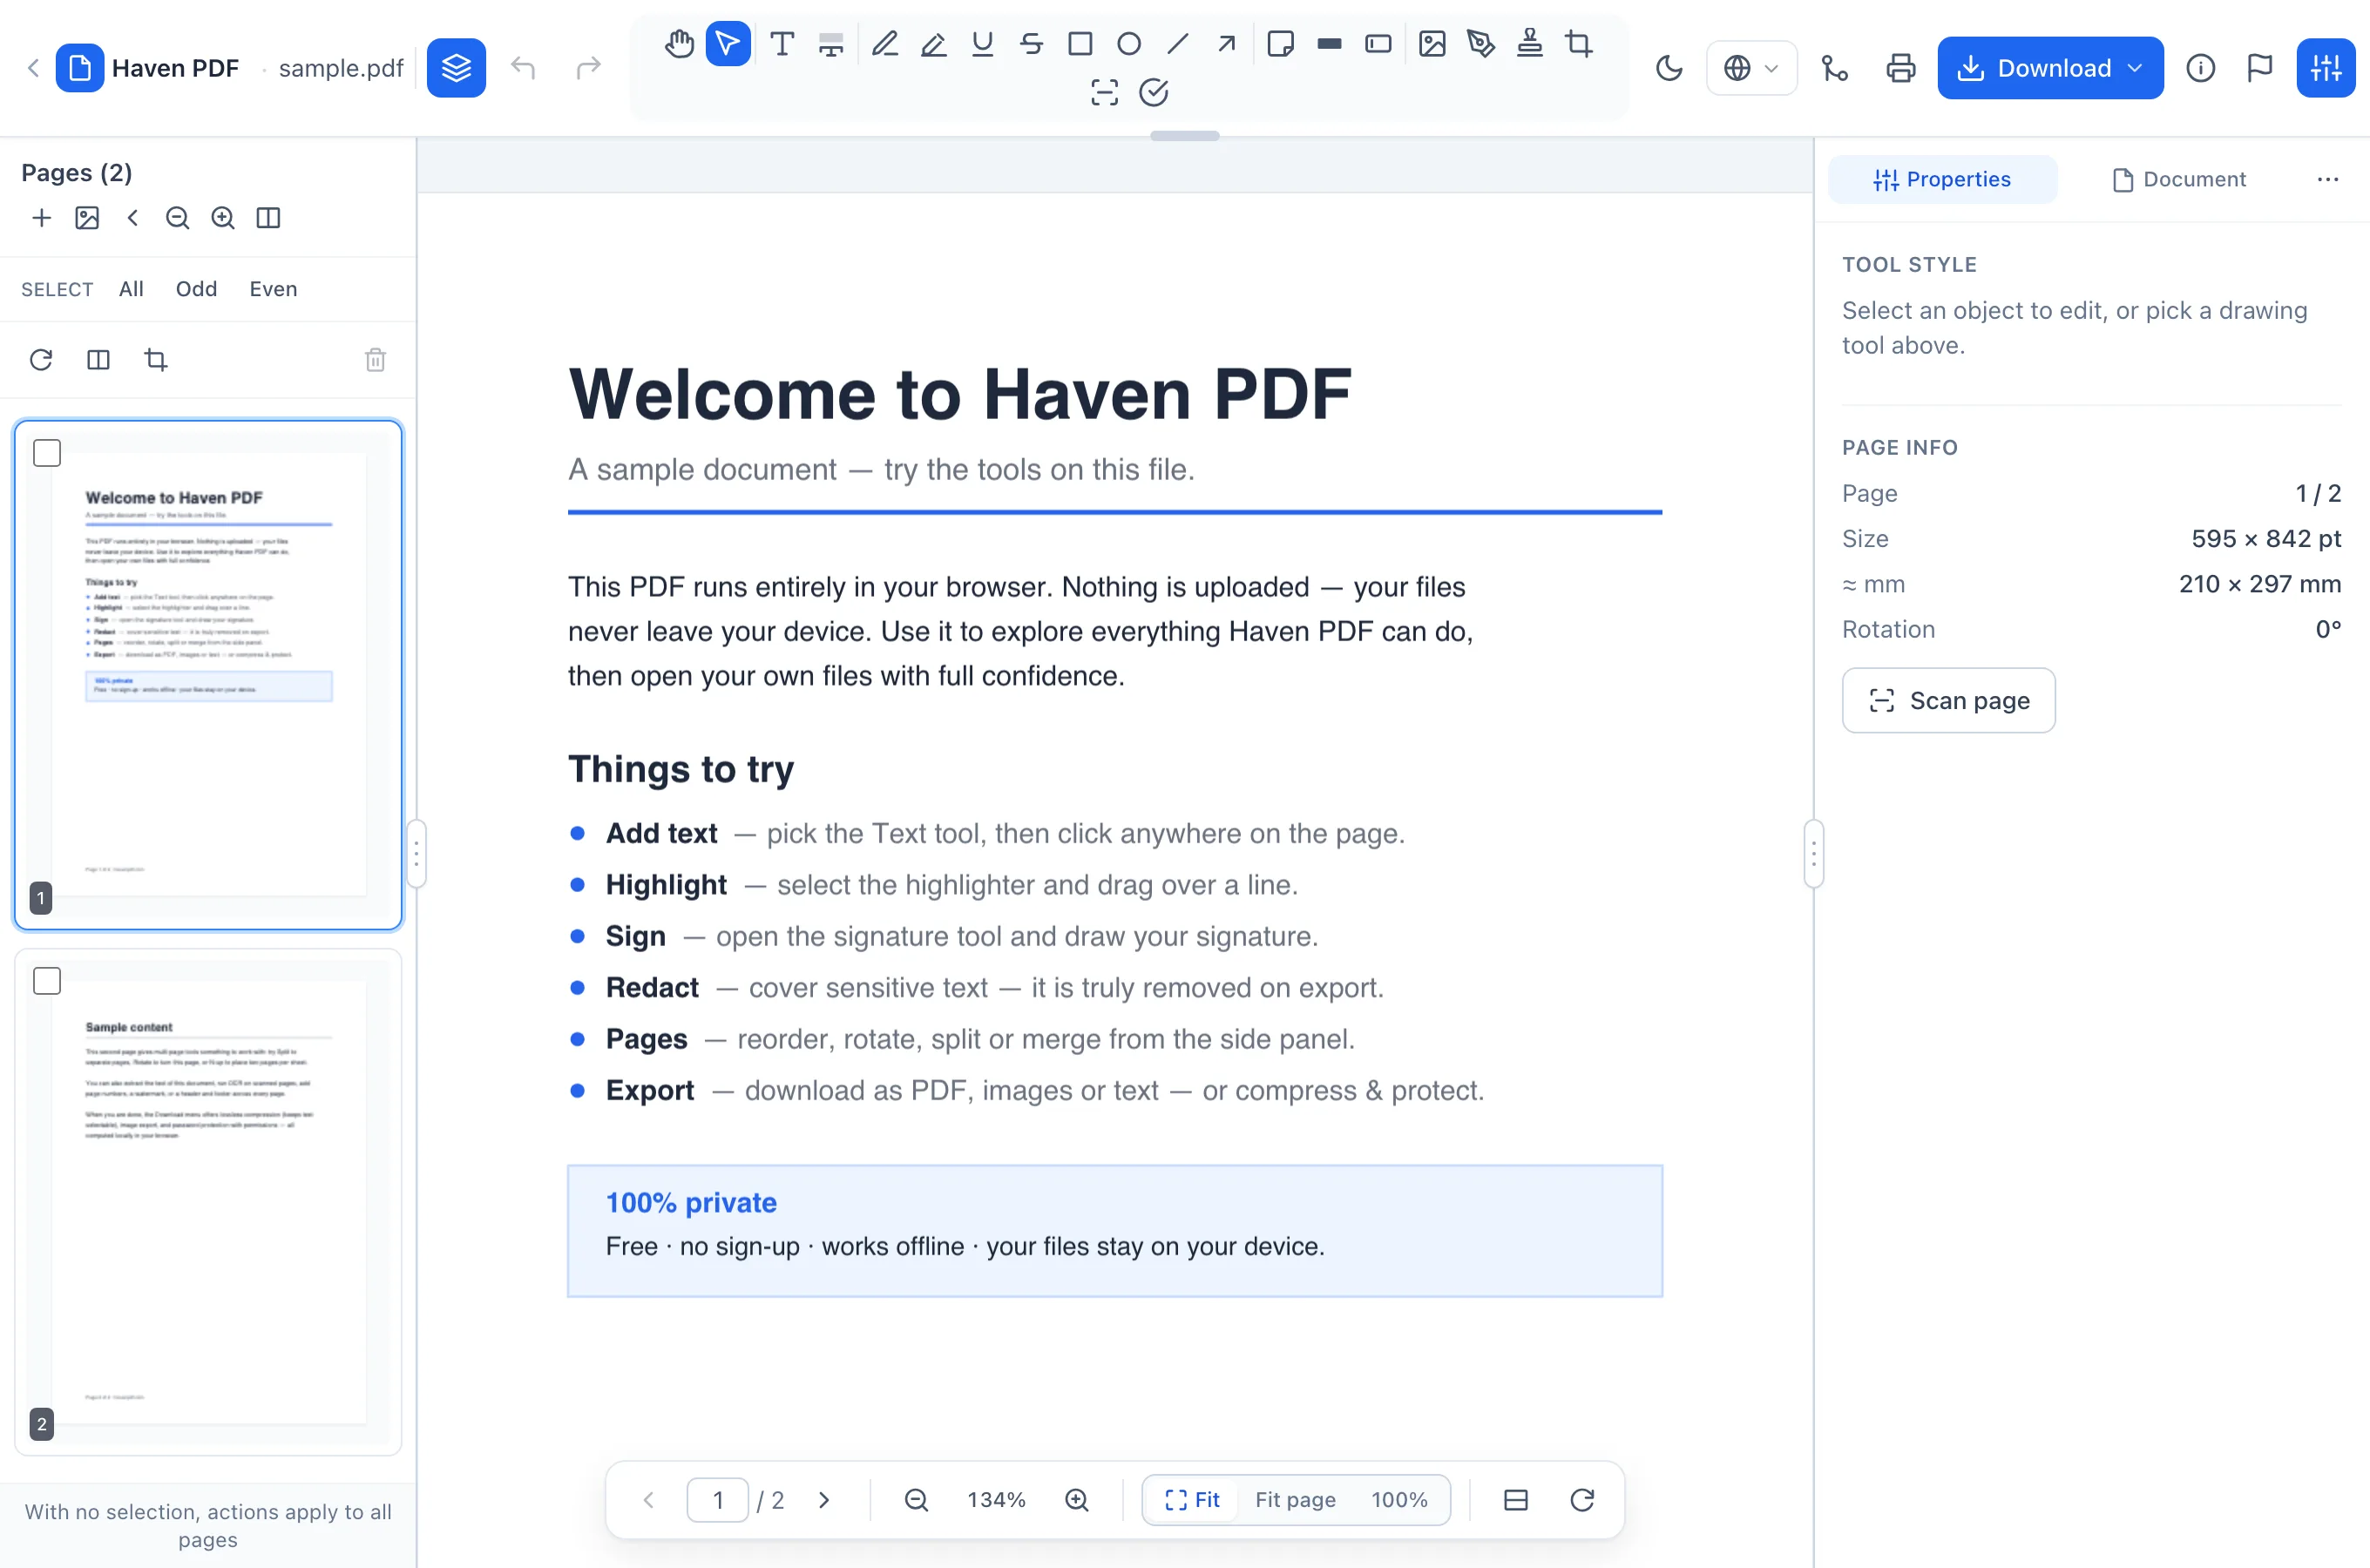Open the language globe dropdown
The height and width of the screenshot is (1568, 2370).
[x=1751, y=68]
